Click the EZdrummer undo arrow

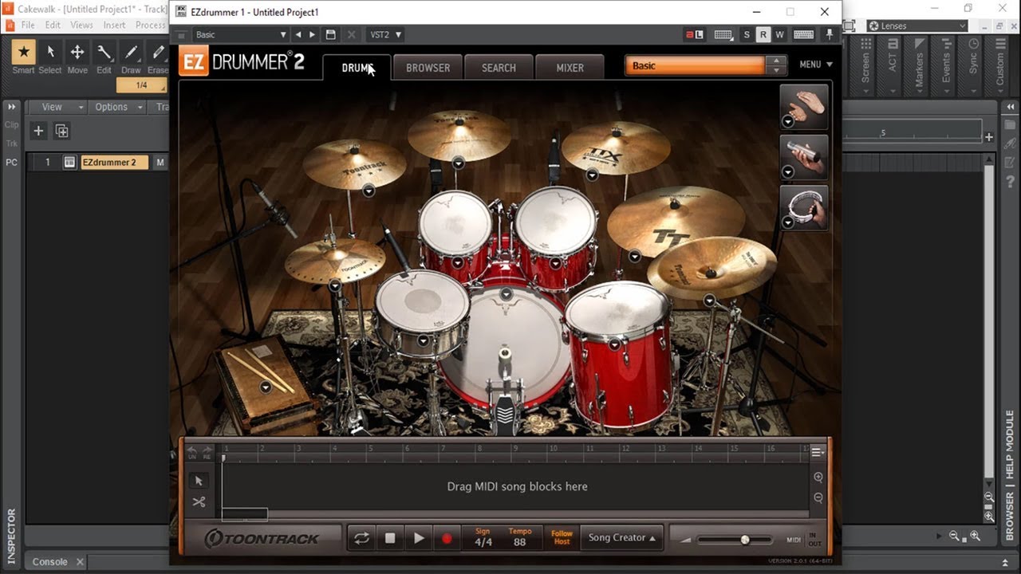point(191,452)
